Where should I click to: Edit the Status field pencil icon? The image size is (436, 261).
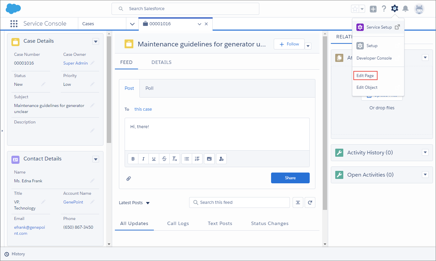tap(43, 84)
